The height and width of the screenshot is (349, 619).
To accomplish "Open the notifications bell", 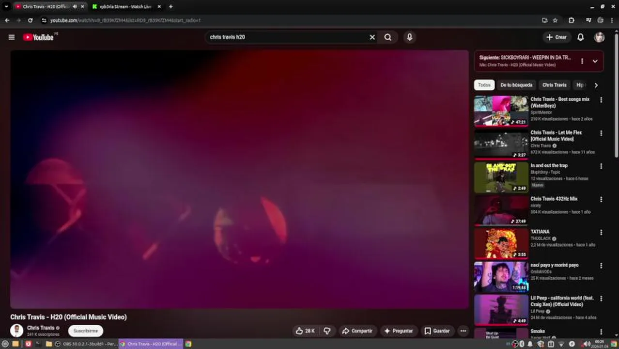I will 580,37.
